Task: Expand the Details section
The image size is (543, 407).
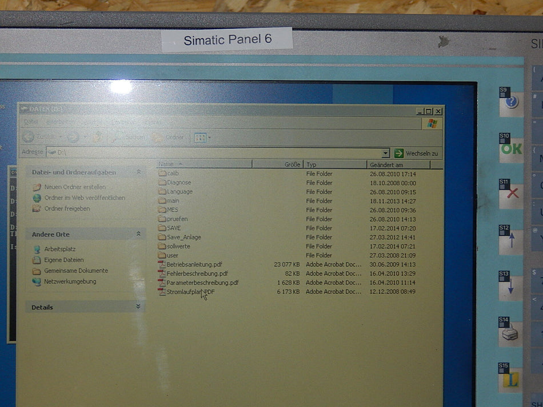Action: (139, 307)
